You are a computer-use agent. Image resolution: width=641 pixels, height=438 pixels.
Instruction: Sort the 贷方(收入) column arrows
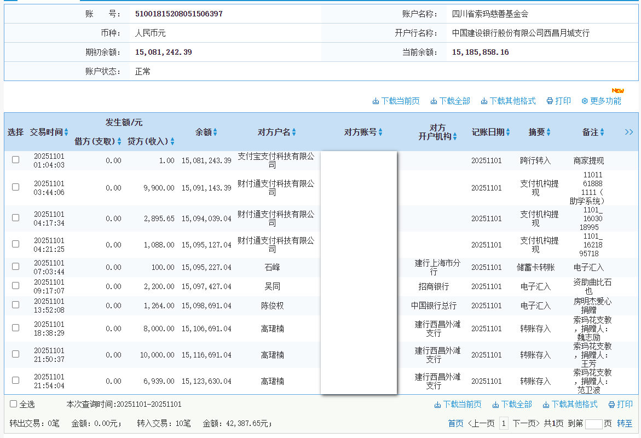[x=171, y=141]
